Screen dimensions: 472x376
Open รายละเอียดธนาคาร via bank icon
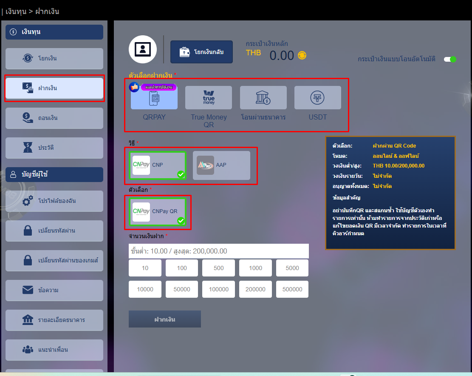tap(54, 320)
